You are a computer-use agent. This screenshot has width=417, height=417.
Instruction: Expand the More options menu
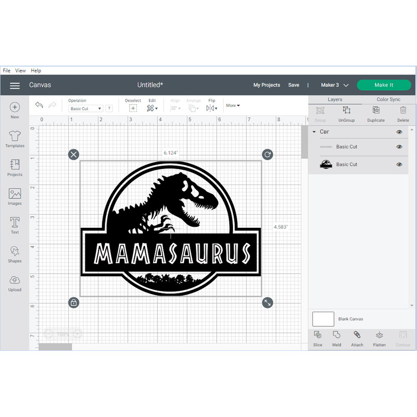(x=232, y=105)
